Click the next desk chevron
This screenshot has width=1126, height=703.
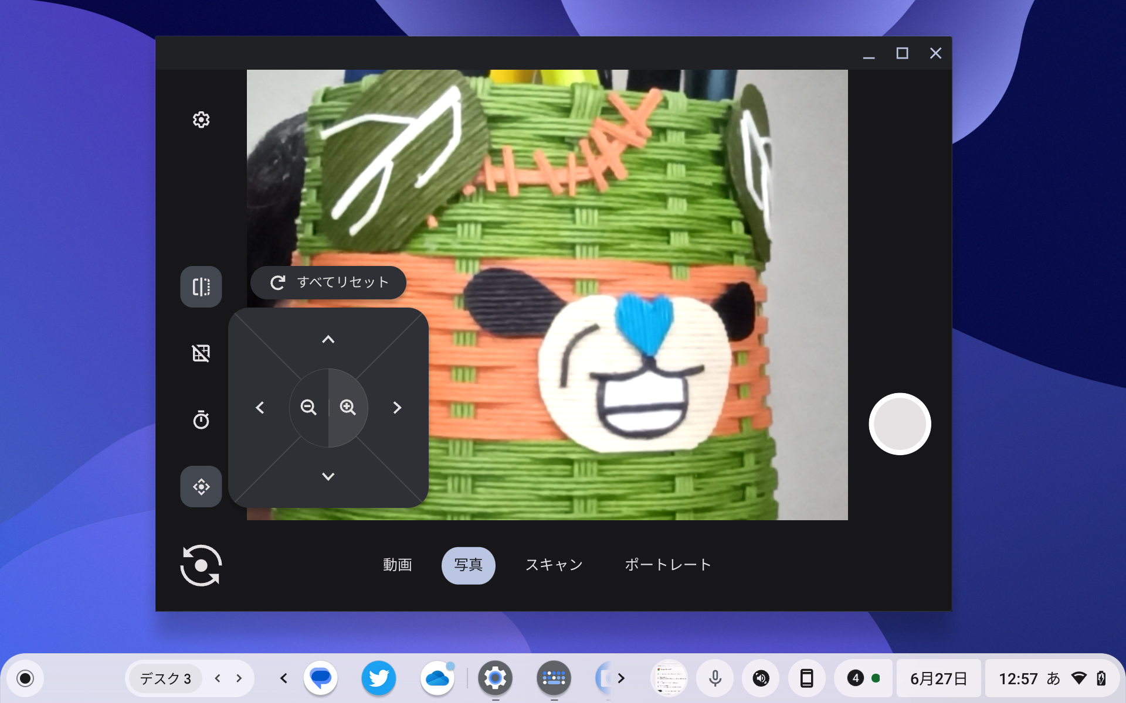coord(238,678)
